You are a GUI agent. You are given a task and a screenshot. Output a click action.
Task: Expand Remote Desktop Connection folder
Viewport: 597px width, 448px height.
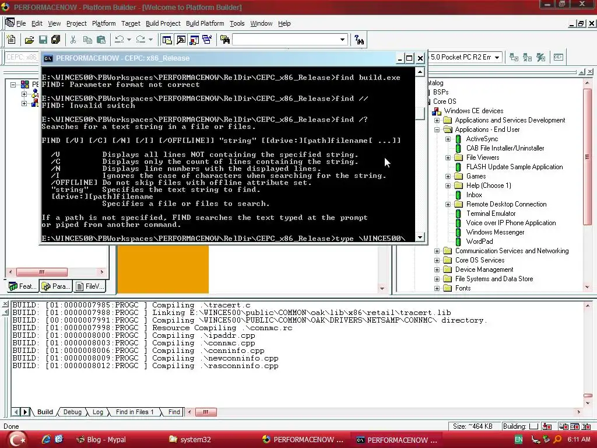point(448,204)
